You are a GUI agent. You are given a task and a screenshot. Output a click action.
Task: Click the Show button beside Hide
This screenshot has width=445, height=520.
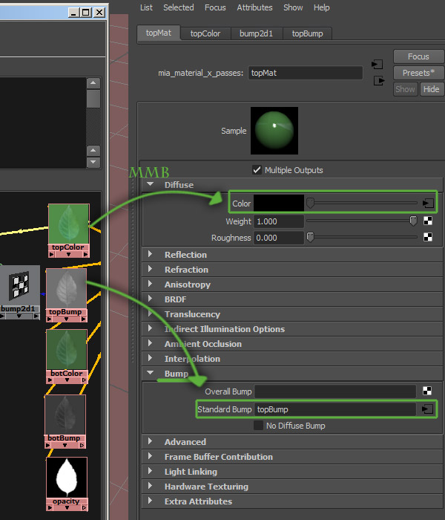(405, 89)
